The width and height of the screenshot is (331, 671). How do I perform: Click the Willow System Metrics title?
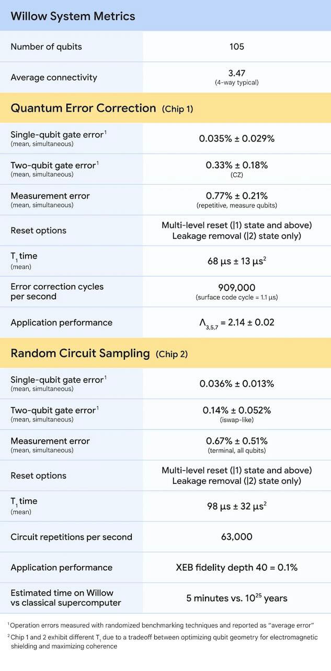73,16
